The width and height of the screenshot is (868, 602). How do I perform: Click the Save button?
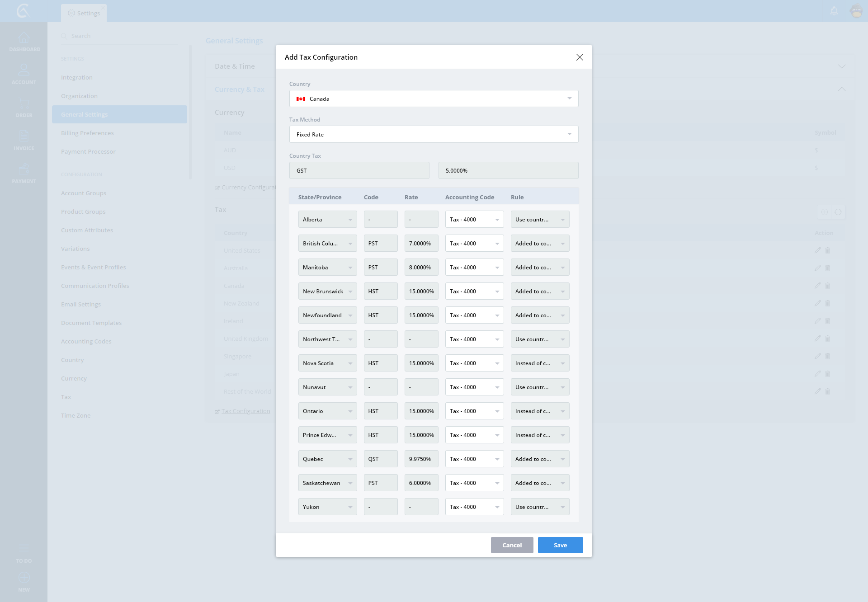[x=560, y=545]
